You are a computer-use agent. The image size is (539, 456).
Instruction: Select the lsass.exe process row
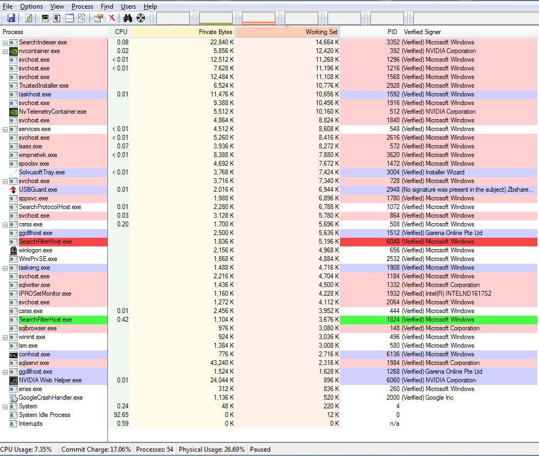pos(269,146)
